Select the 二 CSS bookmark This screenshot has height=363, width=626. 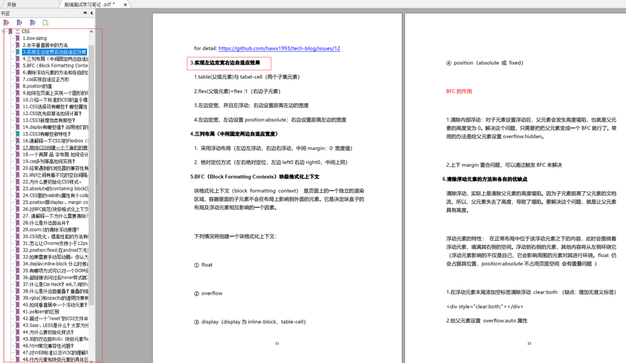click(23, 31)
